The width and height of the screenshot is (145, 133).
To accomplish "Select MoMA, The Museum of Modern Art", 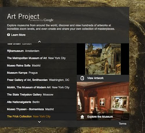I will 38,87.
